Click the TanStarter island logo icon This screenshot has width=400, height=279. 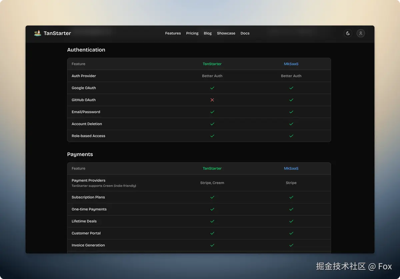pos(38,33)
